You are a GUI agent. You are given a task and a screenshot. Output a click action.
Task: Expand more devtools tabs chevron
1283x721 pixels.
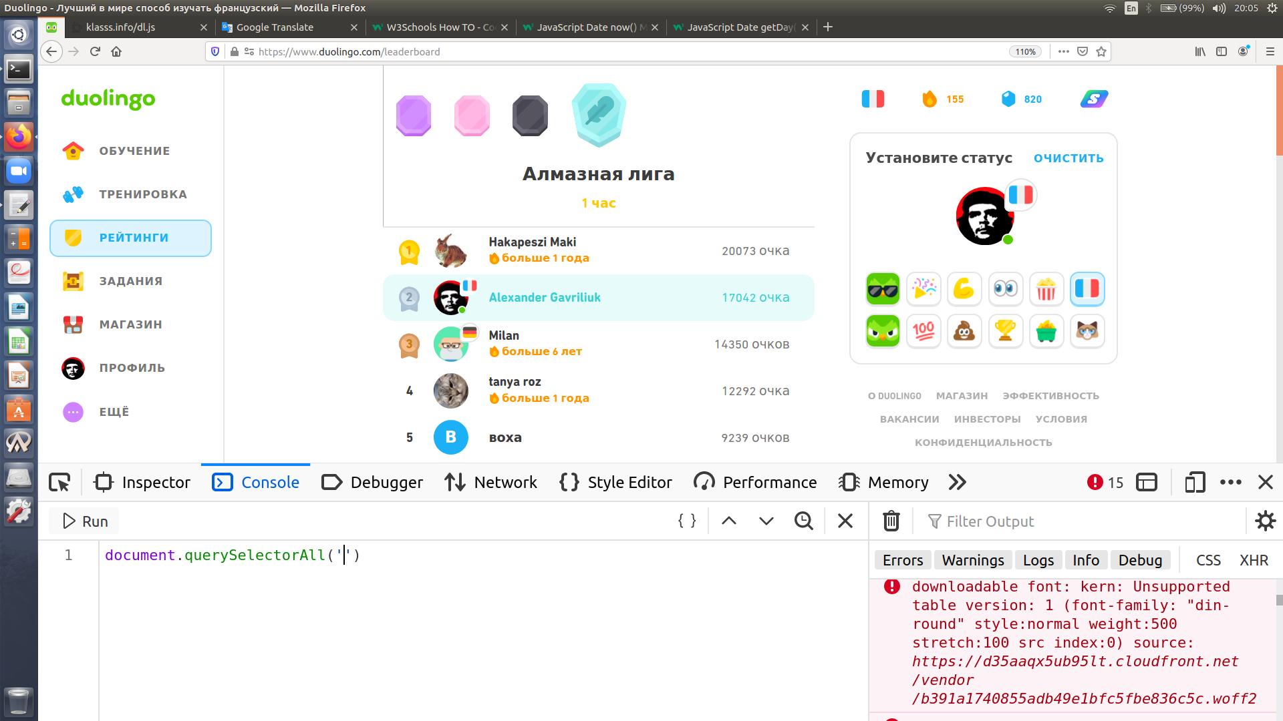(x=957, y=482)
